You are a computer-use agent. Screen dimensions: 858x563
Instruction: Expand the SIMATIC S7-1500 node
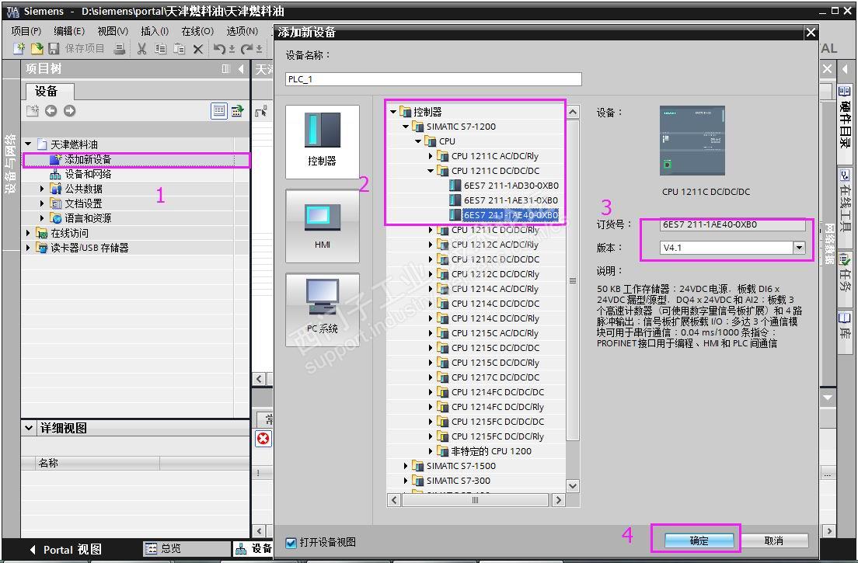coord(406,466)
